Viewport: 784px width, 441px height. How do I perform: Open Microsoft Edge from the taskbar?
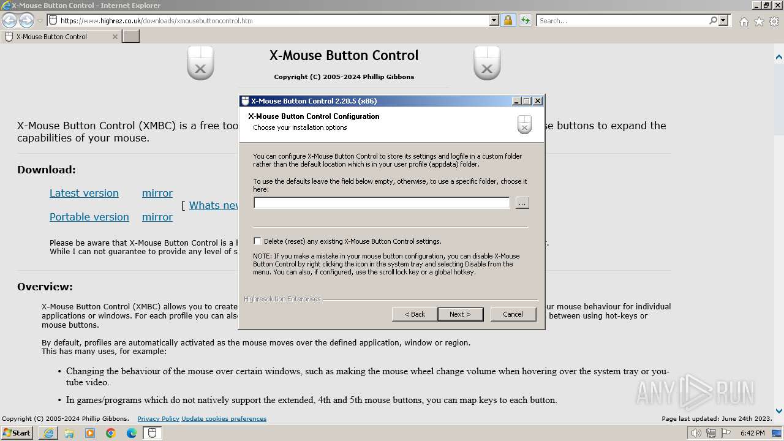coord(132,433)
